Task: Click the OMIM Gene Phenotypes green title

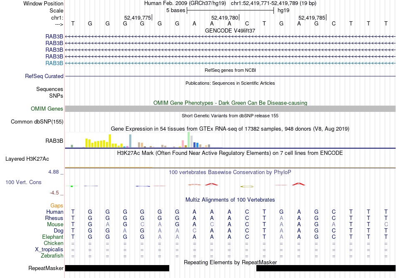Action: tap(230, 103)
